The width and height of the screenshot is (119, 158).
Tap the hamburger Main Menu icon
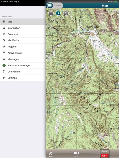pos(50,6)
